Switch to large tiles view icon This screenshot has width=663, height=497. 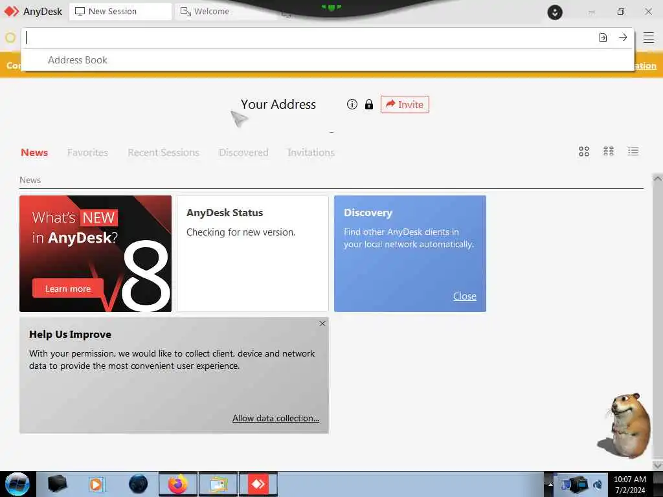(584, 151)
